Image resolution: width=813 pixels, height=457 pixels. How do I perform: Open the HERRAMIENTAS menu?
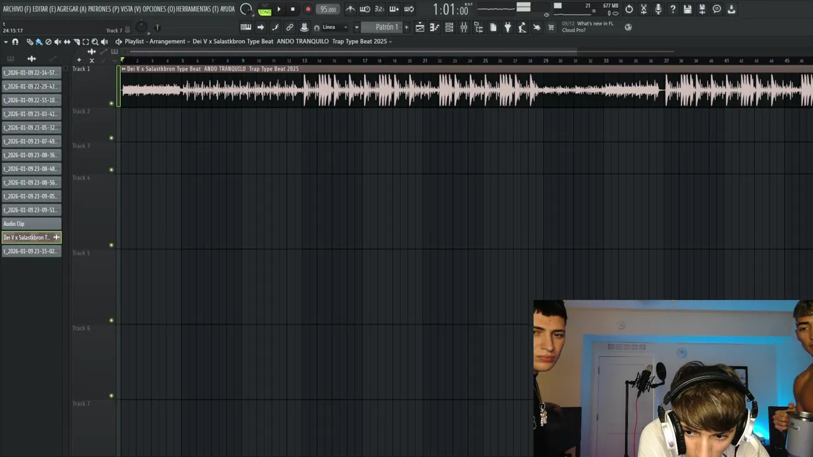(198, 9)
